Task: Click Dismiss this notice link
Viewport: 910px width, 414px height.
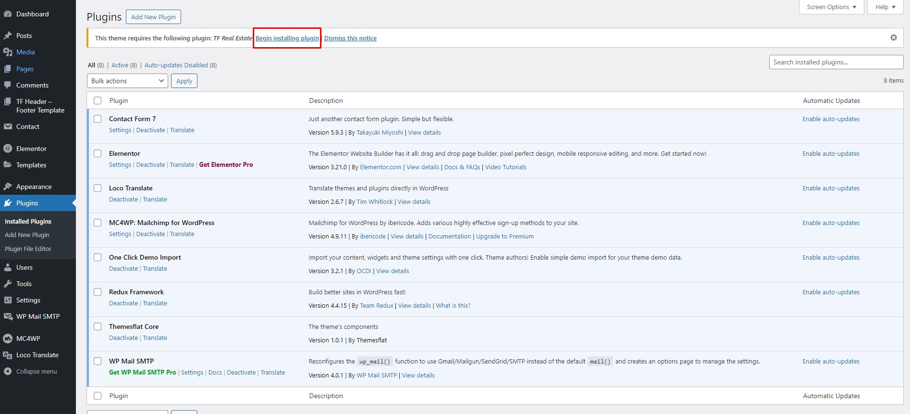Action: tap(350, 38)
